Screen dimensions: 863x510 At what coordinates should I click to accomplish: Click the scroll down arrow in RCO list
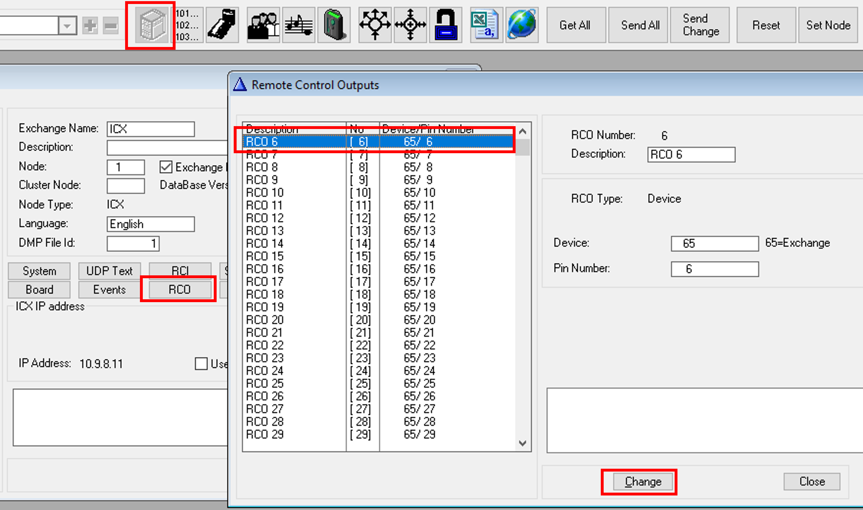[x=522, y=443]
